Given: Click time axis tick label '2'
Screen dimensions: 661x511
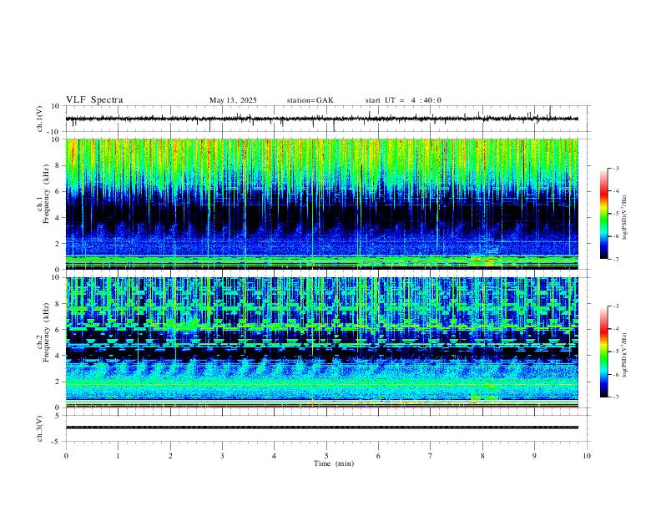Looking at the screenshot, I should [170, 456].
